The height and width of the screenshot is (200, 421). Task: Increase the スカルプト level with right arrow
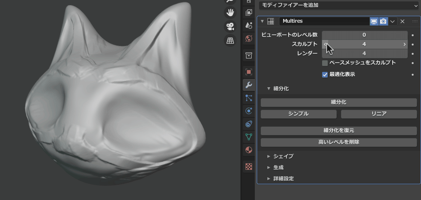(x=404, y=44)
